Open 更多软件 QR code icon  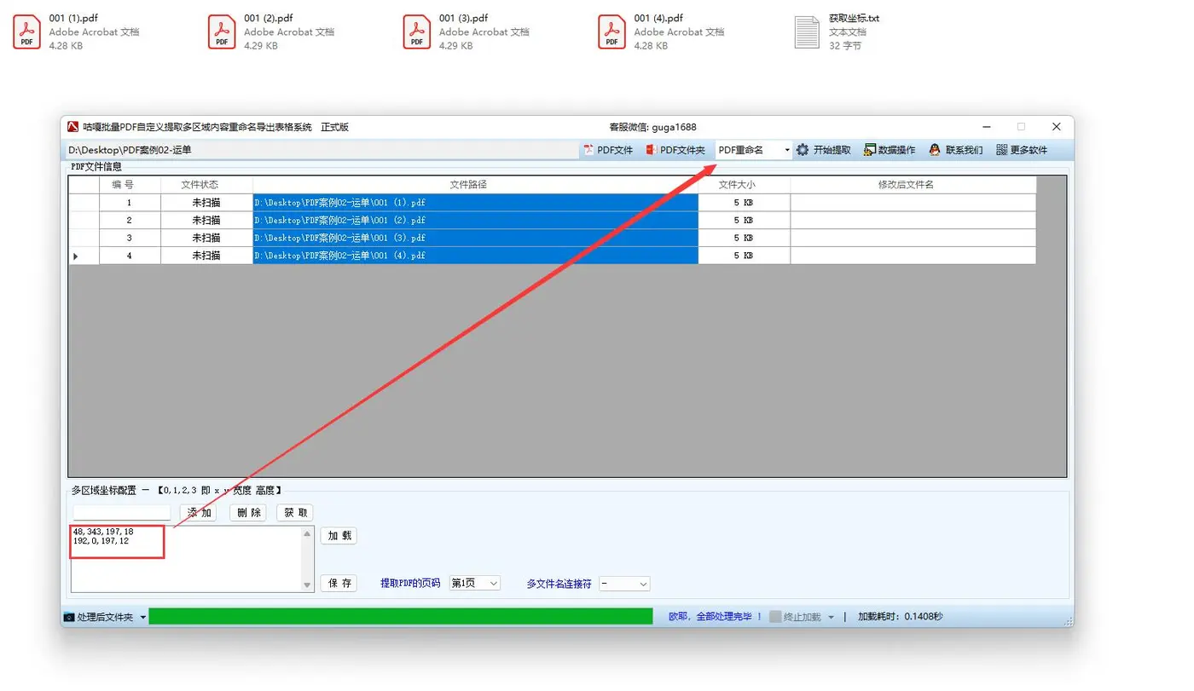[1002, 150]
